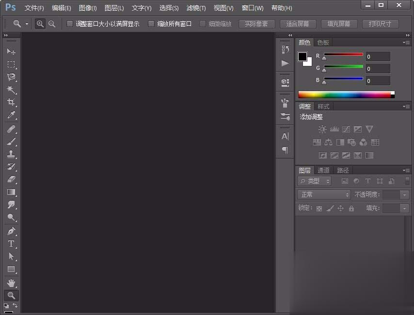Toggle the lock transparency icon in Layers panel
Screen dimensions: 414x315
(319, 207)
